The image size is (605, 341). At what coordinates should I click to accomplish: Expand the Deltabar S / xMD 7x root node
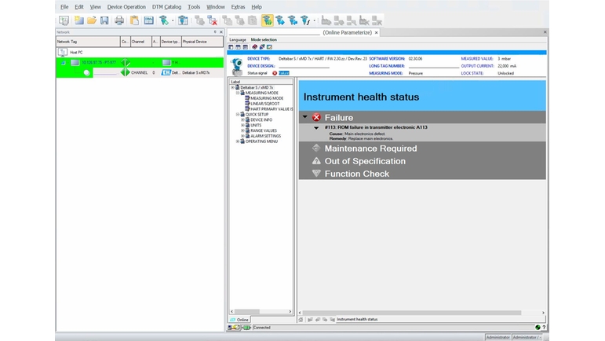pyautogui.click(x=233, y=88)
